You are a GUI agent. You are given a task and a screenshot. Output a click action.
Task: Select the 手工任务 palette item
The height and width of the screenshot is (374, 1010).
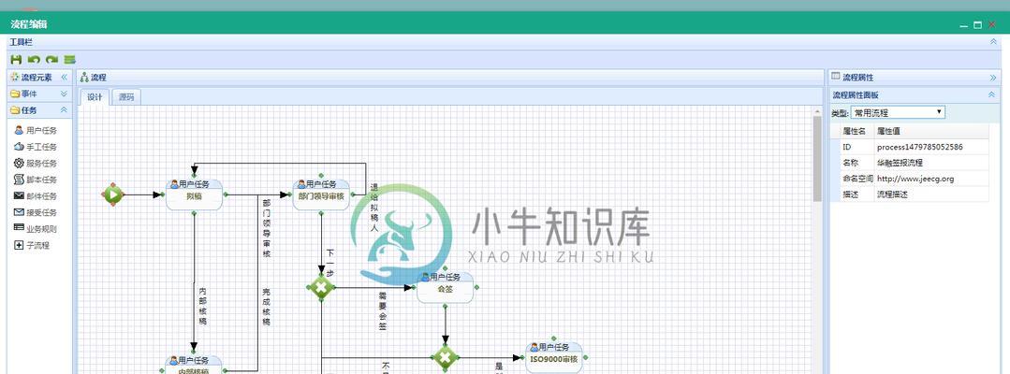tap(36, 147)
